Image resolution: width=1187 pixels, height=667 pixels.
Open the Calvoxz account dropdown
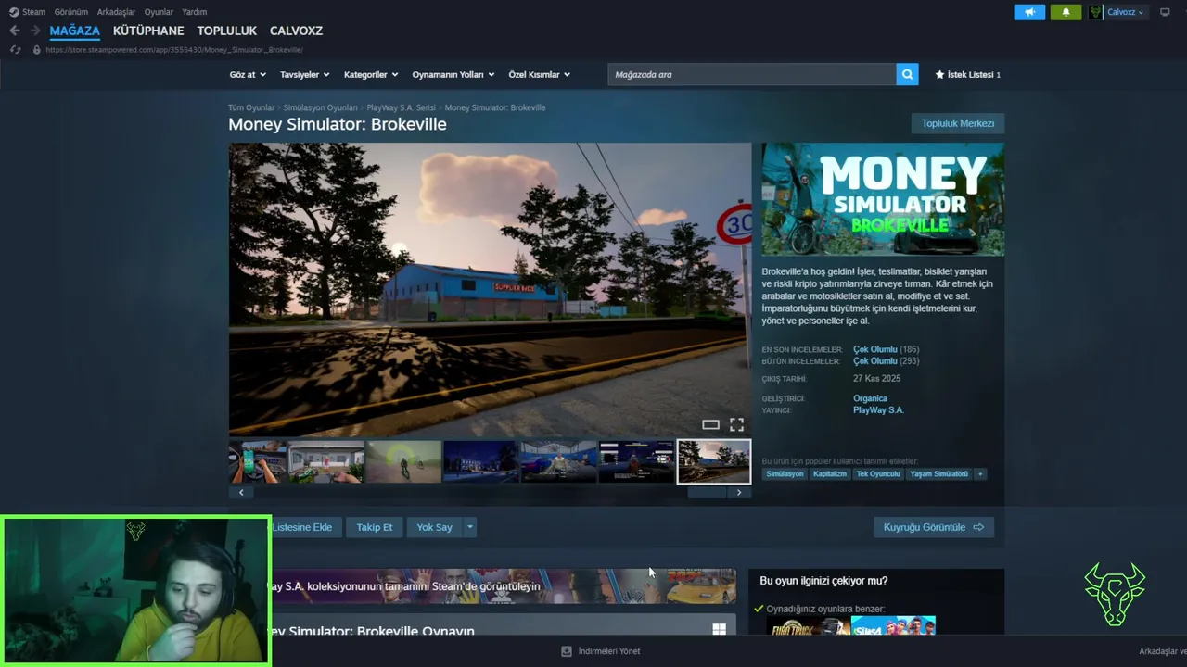click(1126, 12)
